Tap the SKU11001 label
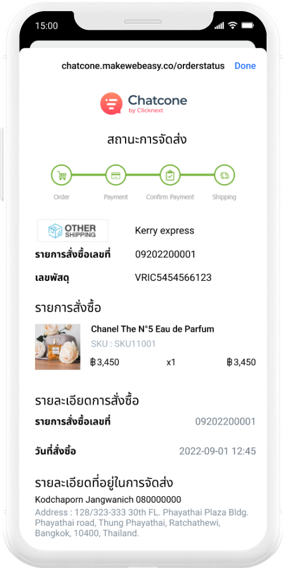Screen dimensions: 283x568 [123, 344]
